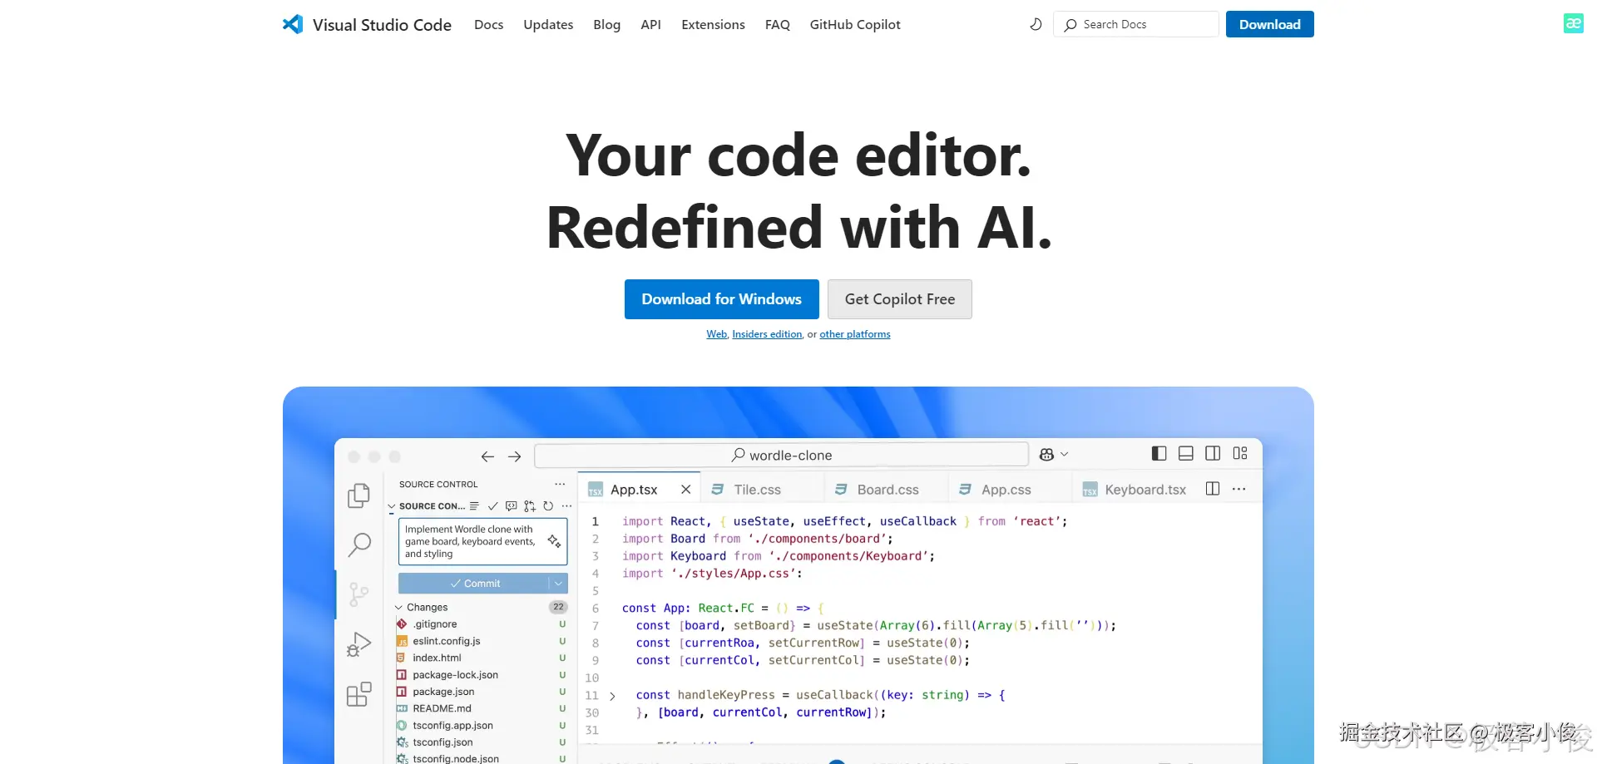Screen dimensions: 1597x764
Task: Open Source Control panel header ellipsis menu
Action: tap(560, 484)
